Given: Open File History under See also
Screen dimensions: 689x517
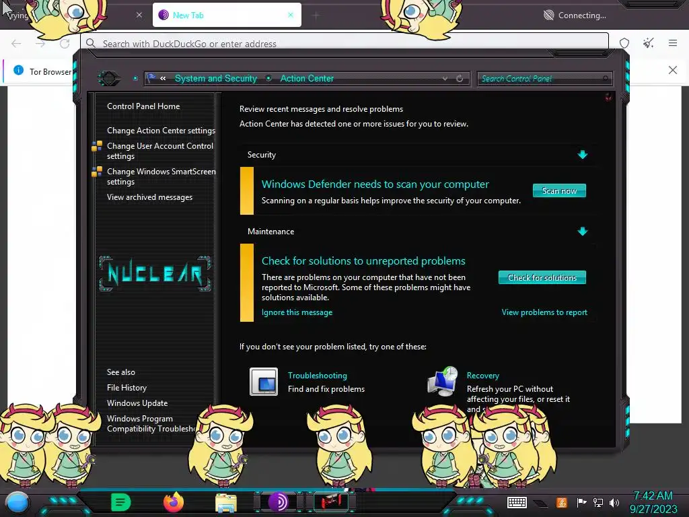Looking at the screenshot, I should click(x=126, y=387).
